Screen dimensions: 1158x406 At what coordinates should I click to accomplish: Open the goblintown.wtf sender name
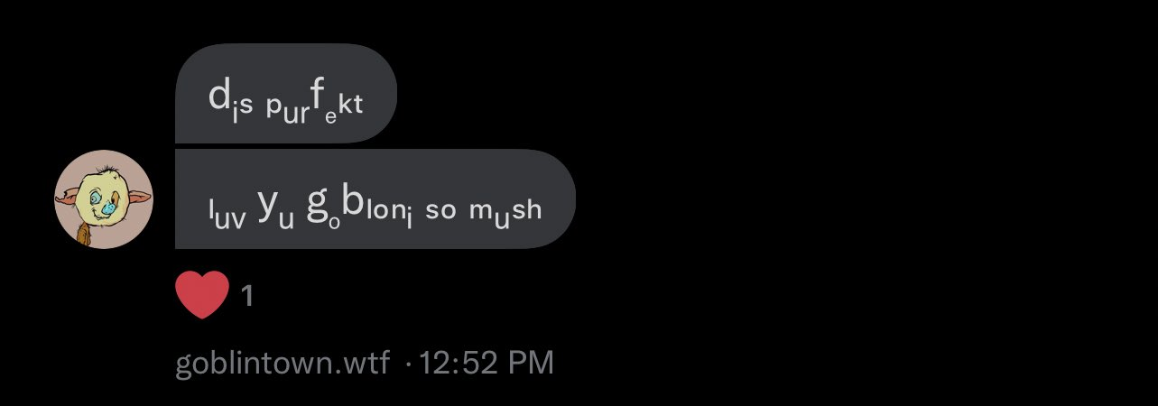coord(283,363)
